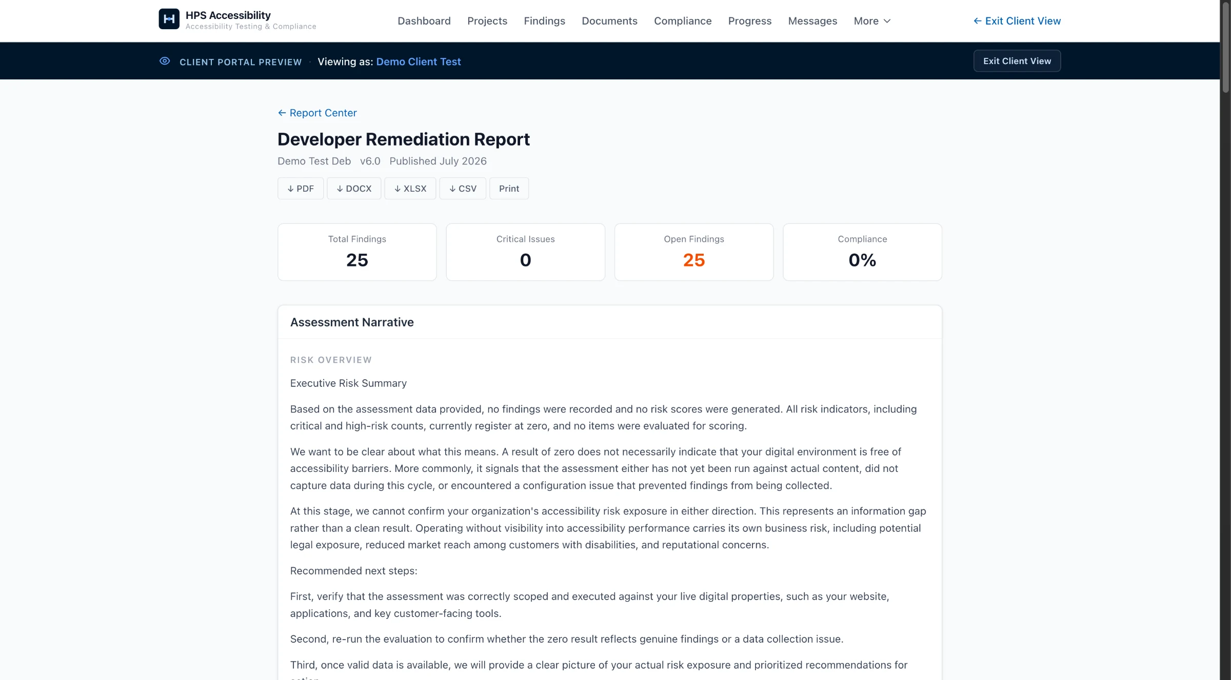
Task: Click the 'Recommended next steps:' line
Action: coord(354,571)
